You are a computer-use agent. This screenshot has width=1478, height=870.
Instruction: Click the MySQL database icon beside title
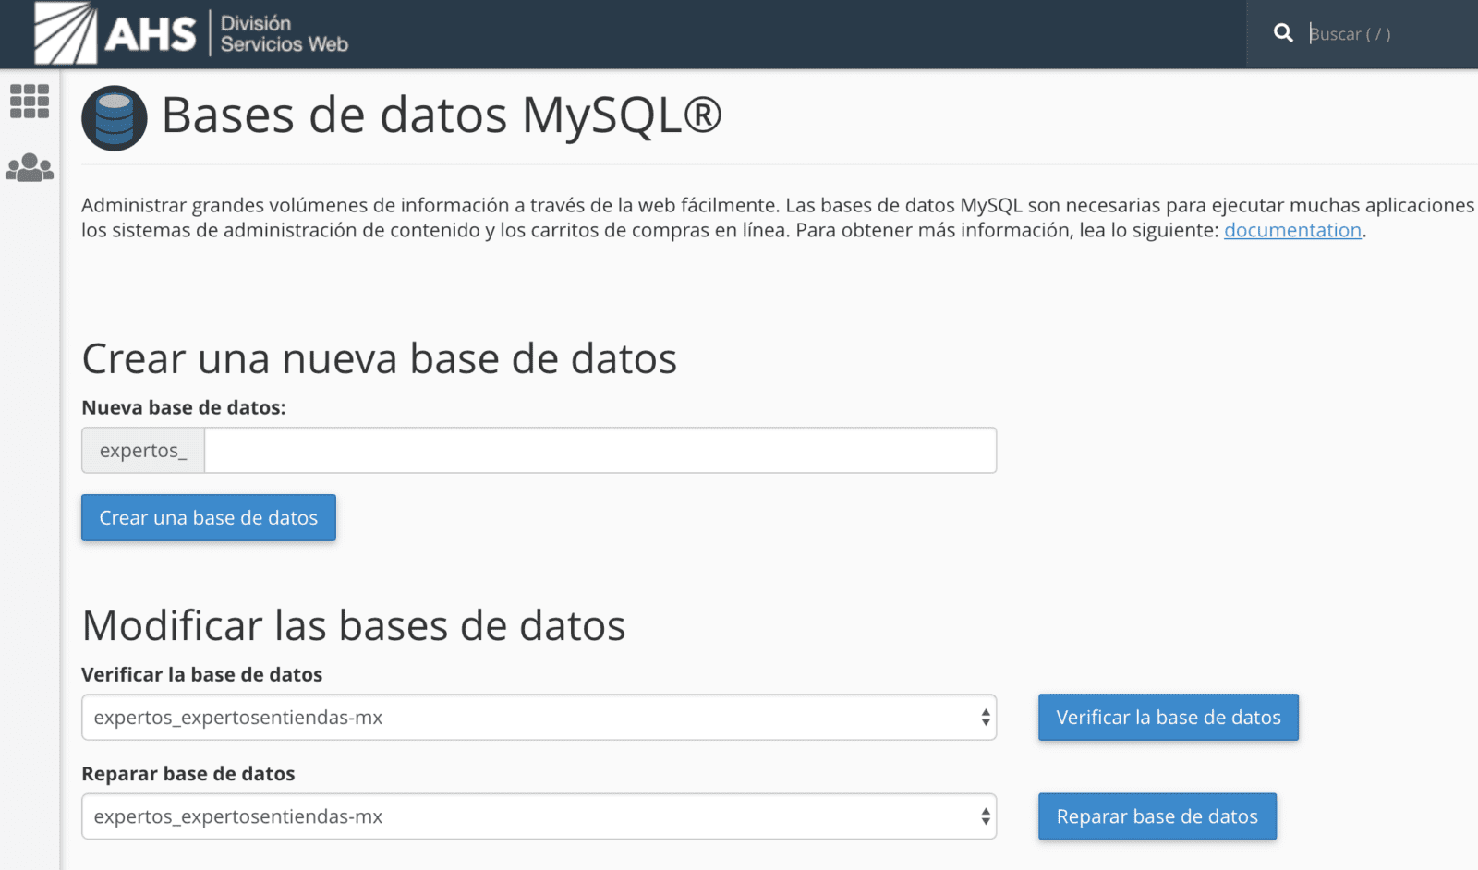click(115, 118)
